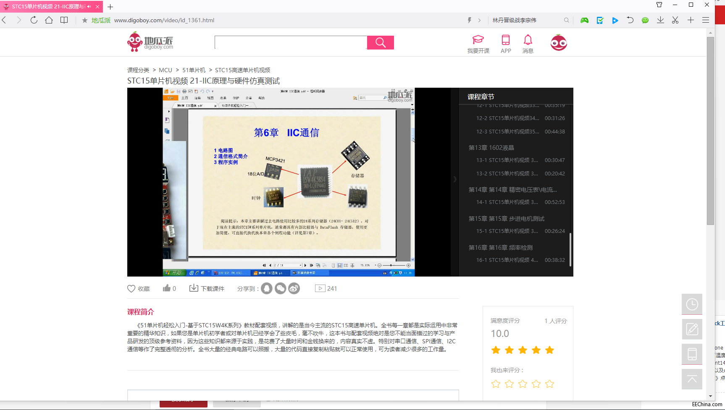Open lesson 13-2 in 课程章节 list
This screenshot has width=725, height=410.
(x=520, y=174)
